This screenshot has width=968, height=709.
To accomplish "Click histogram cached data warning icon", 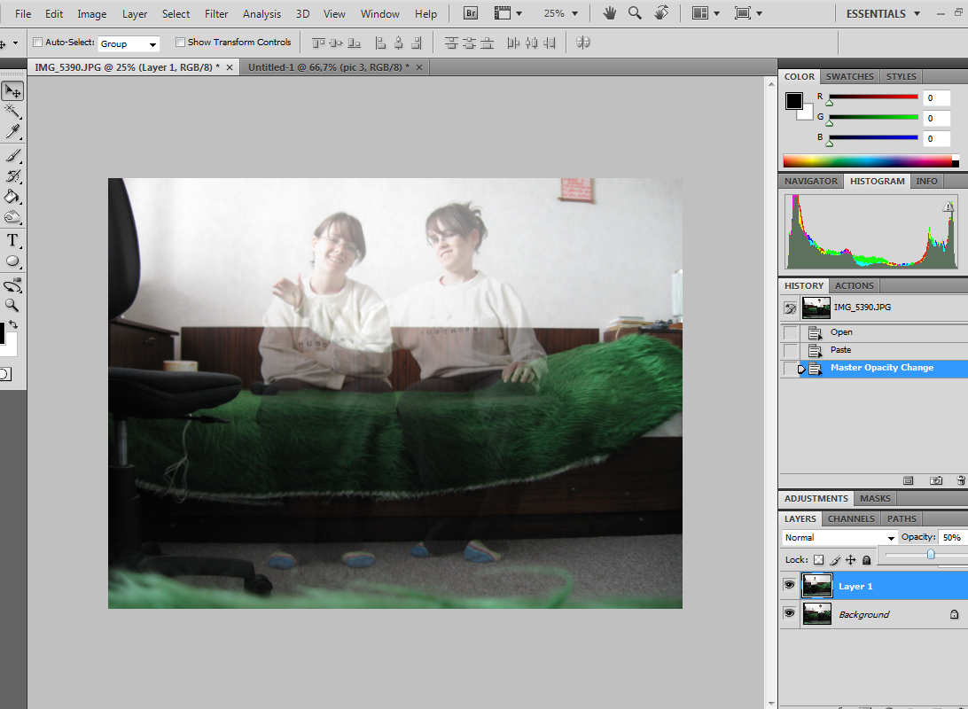I will pos(948,206).
